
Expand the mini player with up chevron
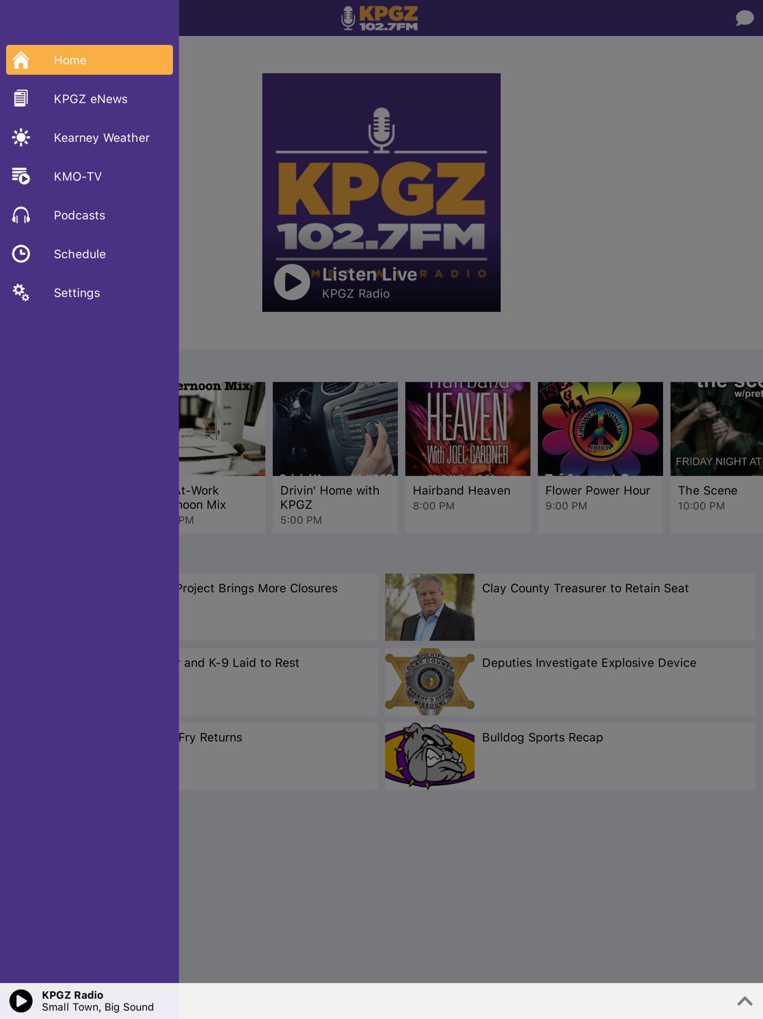pyautogui.click(x=745, y=1001)
